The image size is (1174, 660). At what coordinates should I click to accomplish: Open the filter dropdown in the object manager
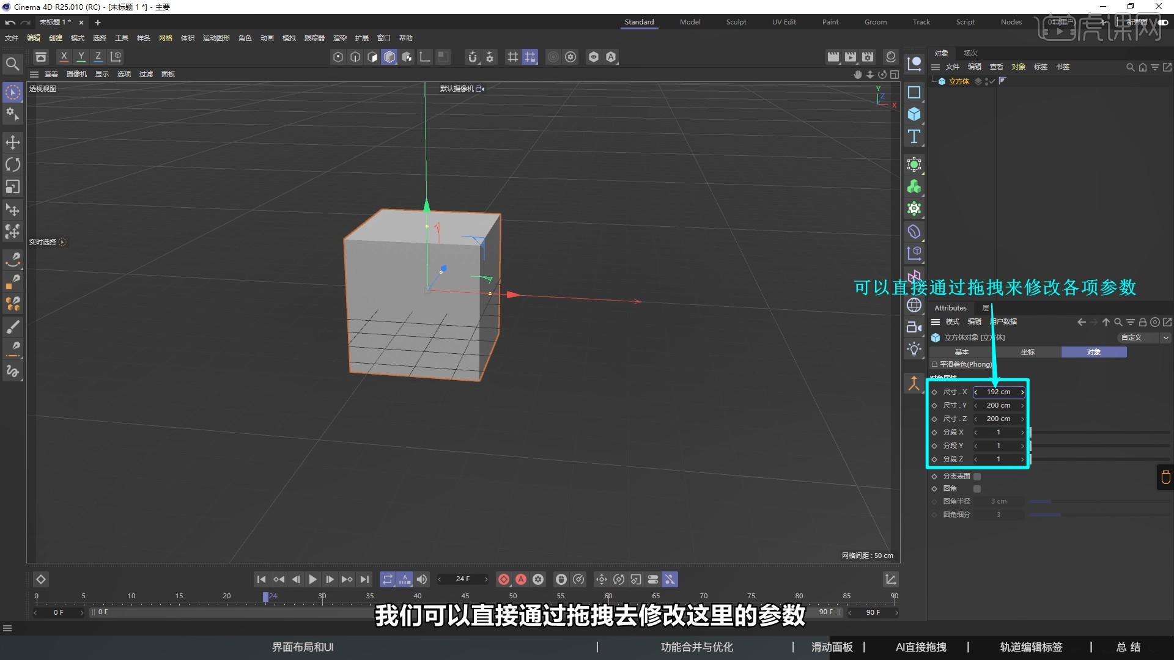pos(1155,67)
